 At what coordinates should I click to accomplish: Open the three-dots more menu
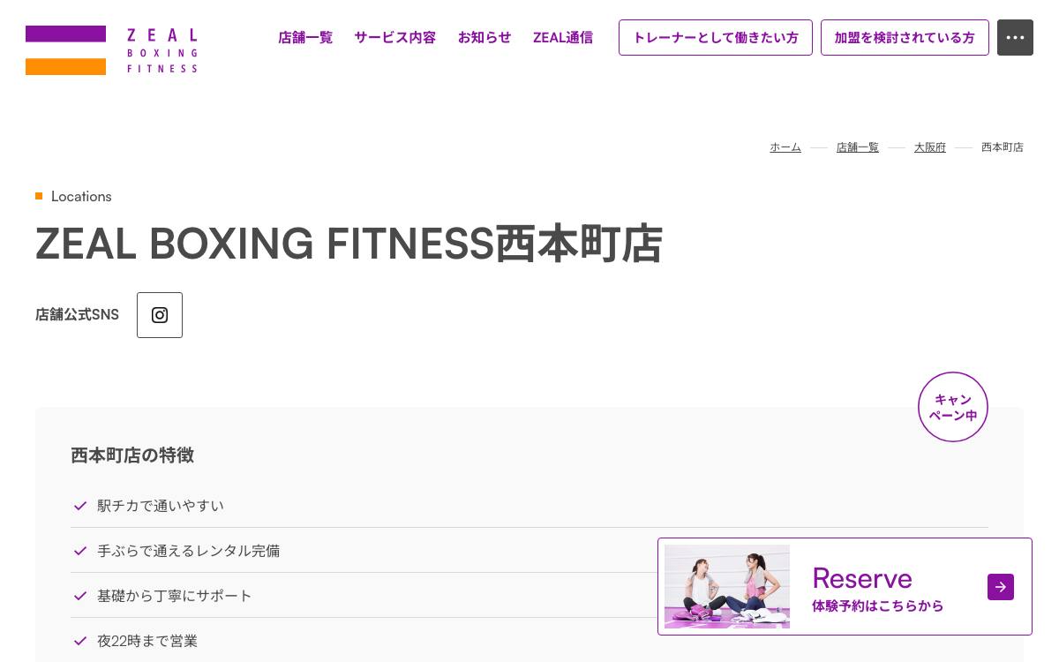(x=1015, y=38)
